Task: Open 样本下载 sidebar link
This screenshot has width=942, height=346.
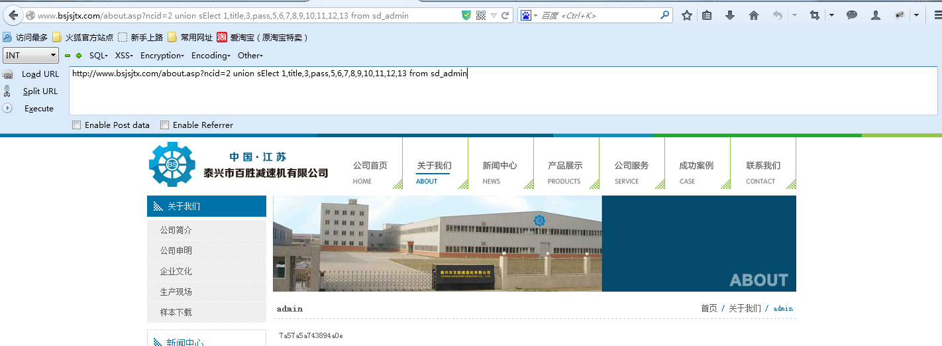Action: coord(176,312)
